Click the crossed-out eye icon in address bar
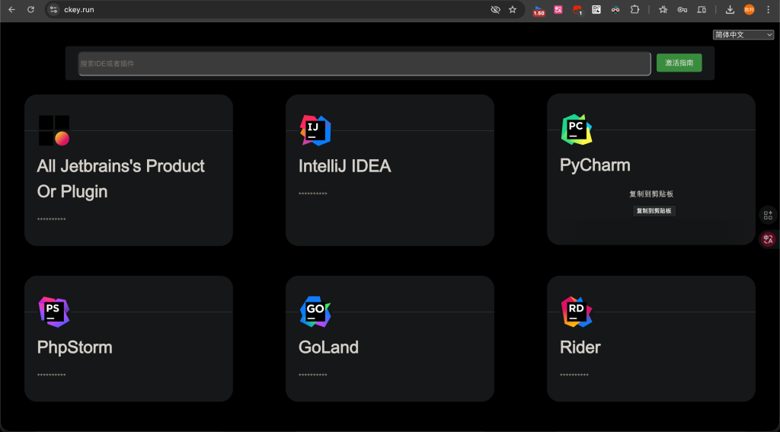Image resolution: width=780 pixels, height=432 pixels. pos(495,9)
